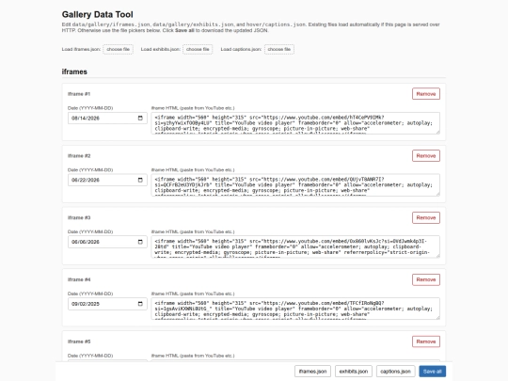Edit the iframe #2 date field
This screenshot has width=508, height=381.
[x=107, y=180]
